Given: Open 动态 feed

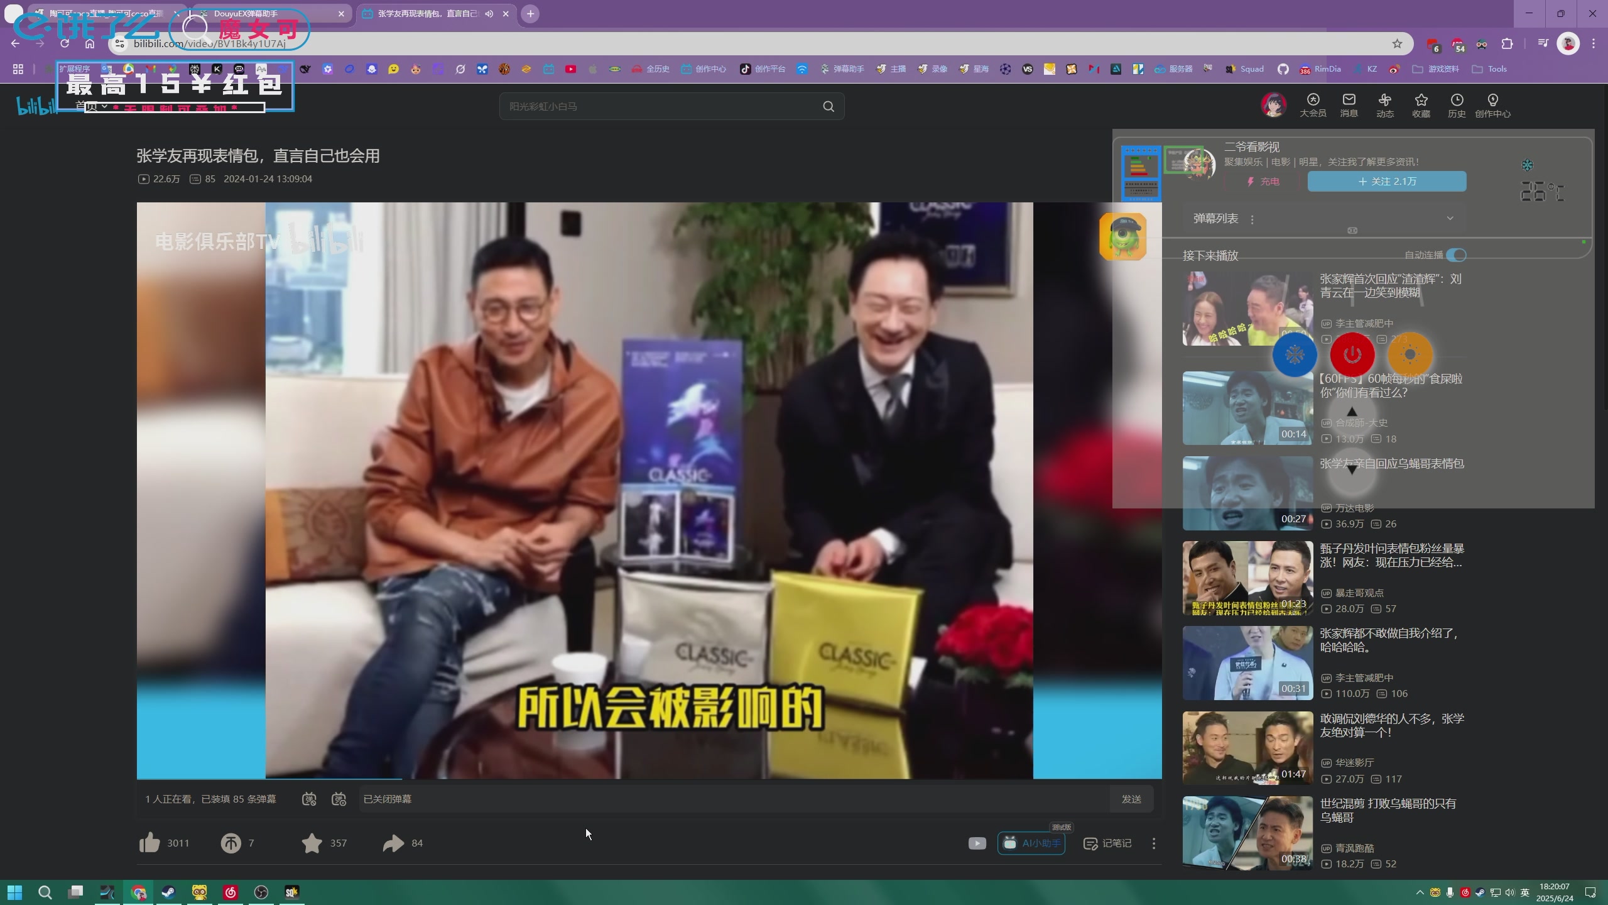Looking at the screenshot, I should (x=1384, y=105).
